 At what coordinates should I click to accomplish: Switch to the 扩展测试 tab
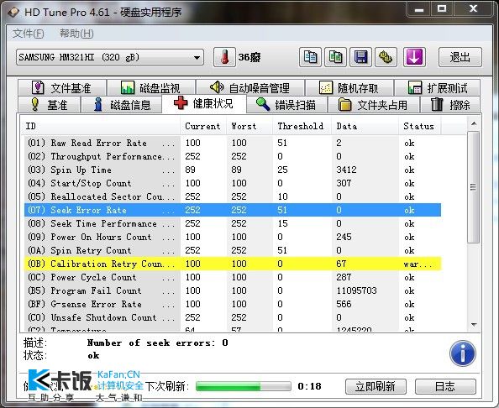click(x=438, y=88)
